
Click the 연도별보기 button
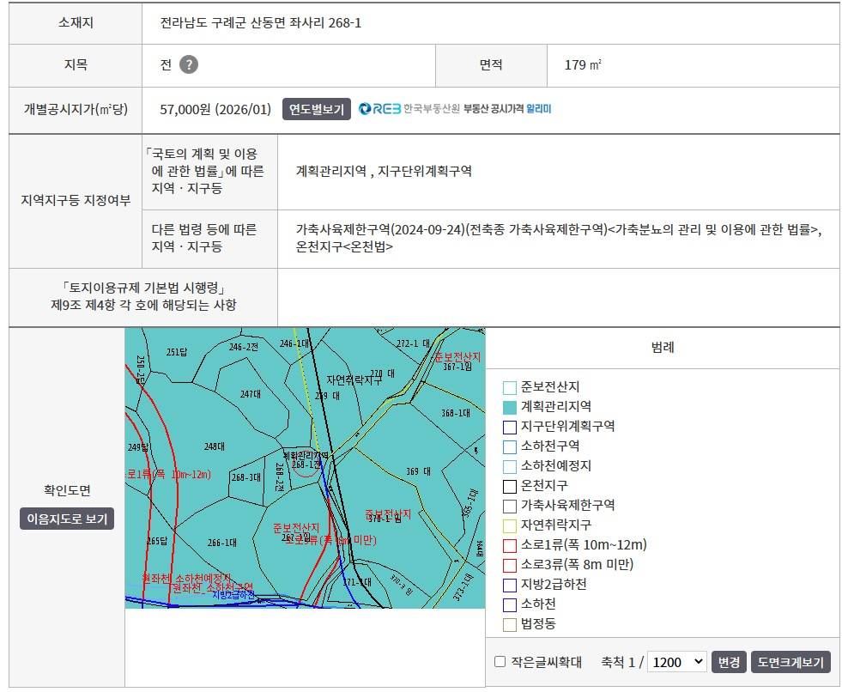coord(317,109)
